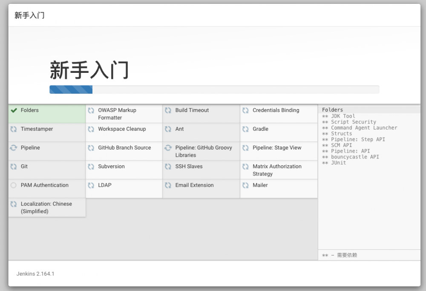426x291 pixels.
Task: Click the spinner icon next to Timestamper
Action: (14, 129)
